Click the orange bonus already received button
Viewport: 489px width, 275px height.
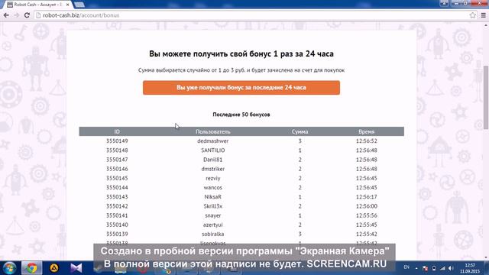[241, 88]
